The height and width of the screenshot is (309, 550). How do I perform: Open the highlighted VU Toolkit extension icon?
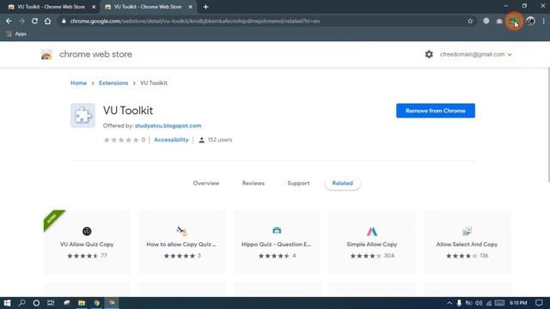(x=514, y=21)
